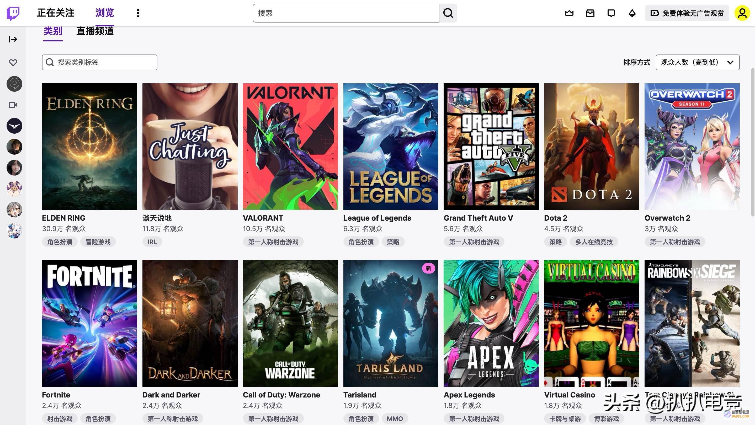
Task: Open the Prime loot crown icon
Action: click(x=569, y=13)
